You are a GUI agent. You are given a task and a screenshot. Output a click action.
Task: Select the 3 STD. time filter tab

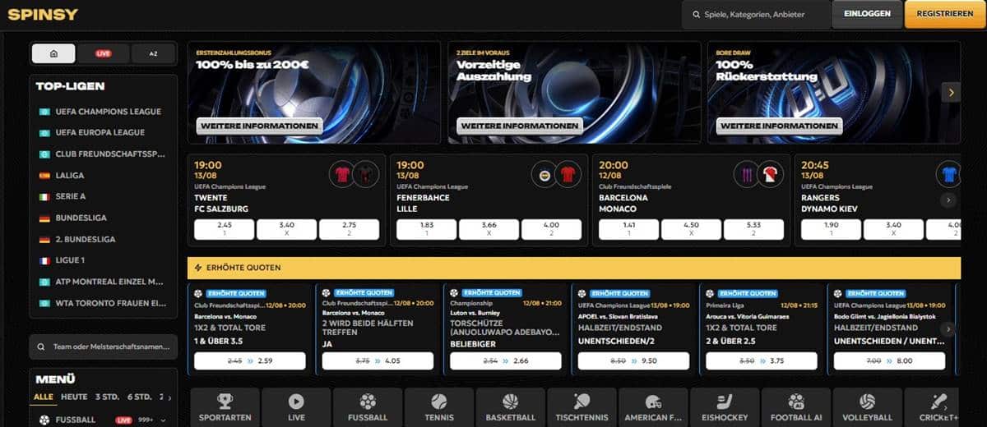pos(108,397)
